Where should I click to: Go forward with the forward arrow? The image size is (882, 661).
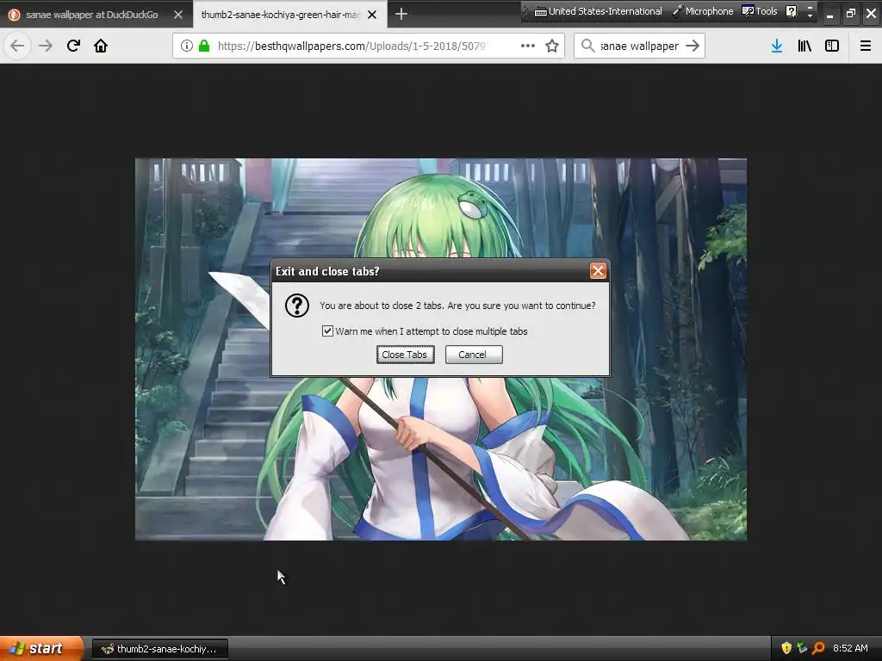pos(46,46)
